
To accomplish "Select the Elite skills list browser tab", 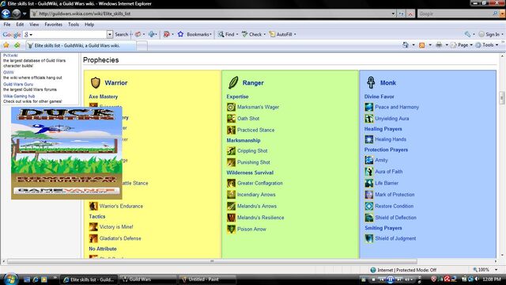I will 81,46.
